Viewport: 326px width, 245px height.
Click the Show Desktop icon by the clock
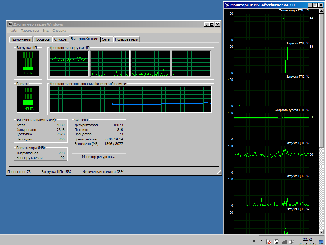[321, 242]
